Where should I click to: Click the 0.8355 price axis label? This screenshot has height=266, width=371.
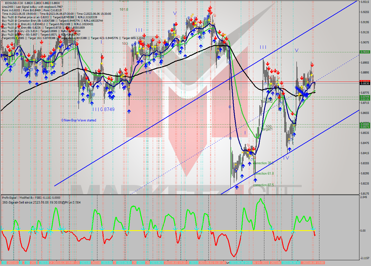(365, 163)
